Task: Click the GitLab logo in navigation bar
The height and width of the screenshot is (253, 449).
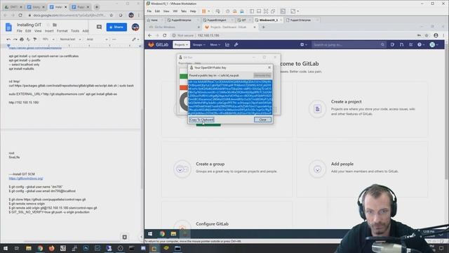Action: coord(158,44)
